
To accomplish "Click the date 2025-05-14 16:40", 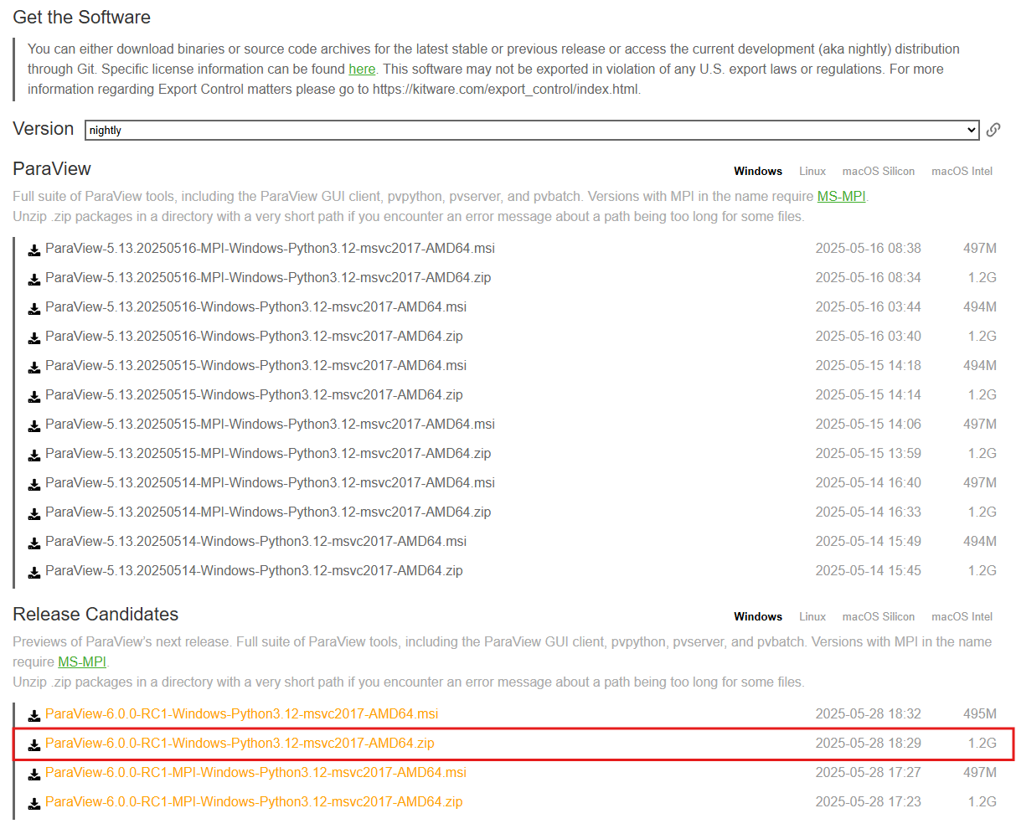I will click(x=868, y=482).
